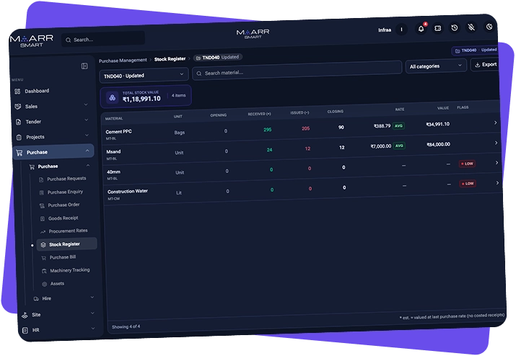Click the Export button

click(x=485, y=65)
